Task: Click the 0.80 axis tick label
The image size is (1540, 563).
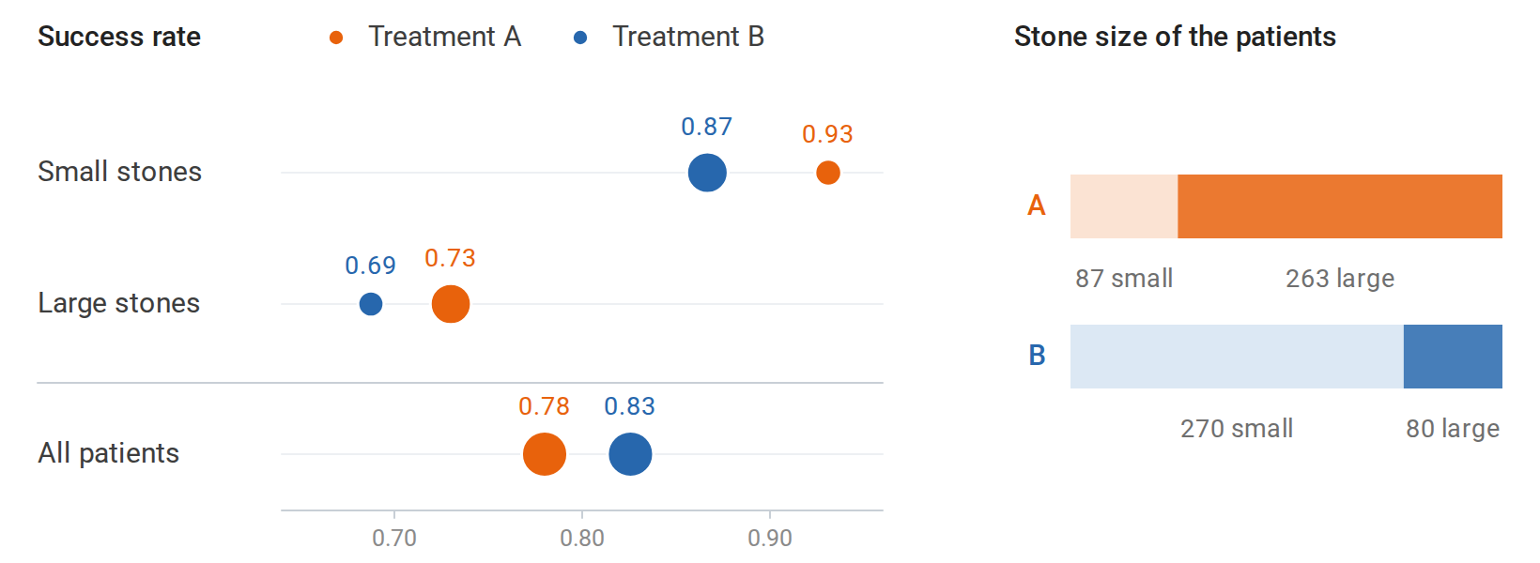Action: coord(582,538)
